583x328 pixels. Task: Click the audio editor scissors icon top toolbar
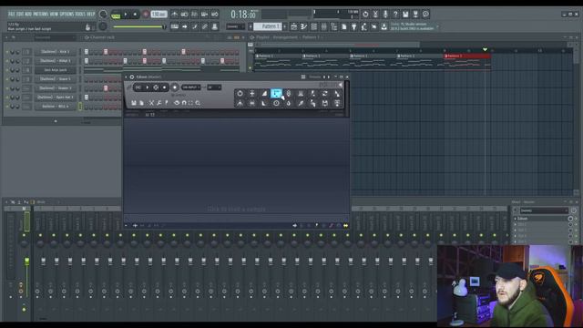(x=375, y=15)
